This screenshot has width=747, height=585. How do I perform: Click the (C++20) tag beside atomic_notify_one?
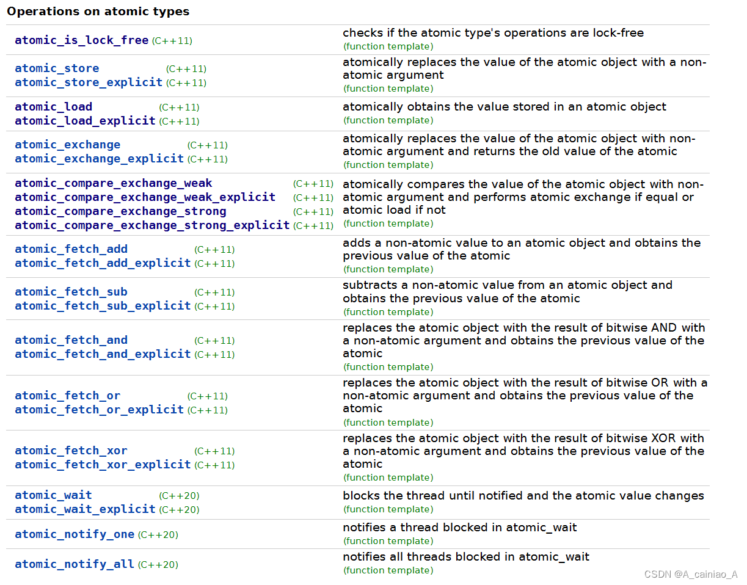[158, 535]
